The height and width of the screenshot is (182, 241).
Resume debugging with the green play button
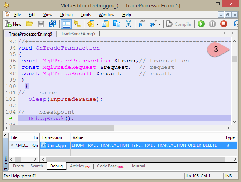point(201,24)
